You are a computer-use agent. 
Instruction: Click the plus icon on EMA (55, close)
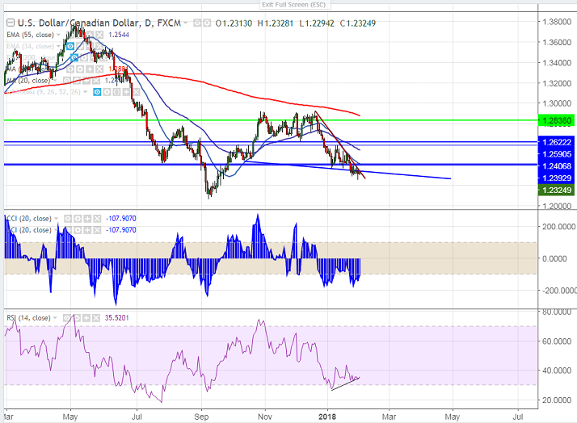coord(90,35)
